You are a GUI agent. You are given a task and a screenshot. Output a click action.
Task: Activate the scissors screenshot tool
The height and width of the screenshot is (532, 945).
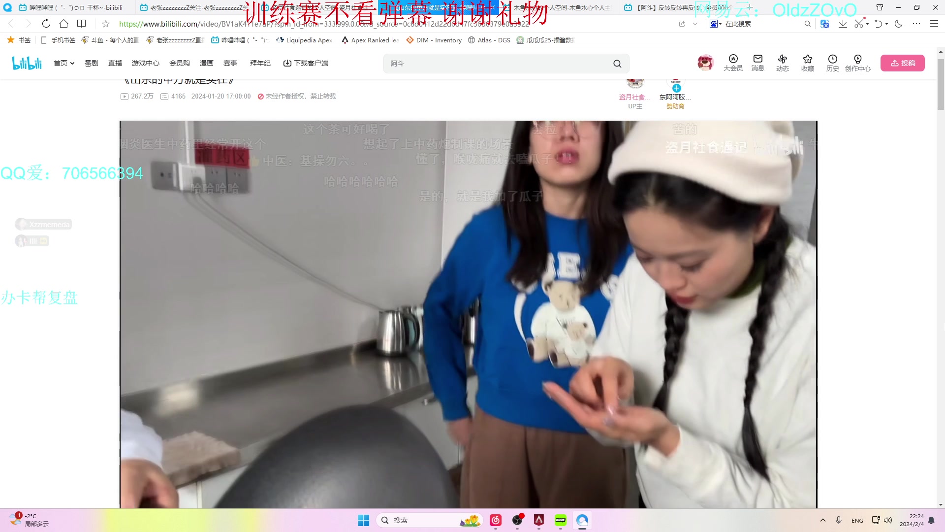tap(859, 23)
